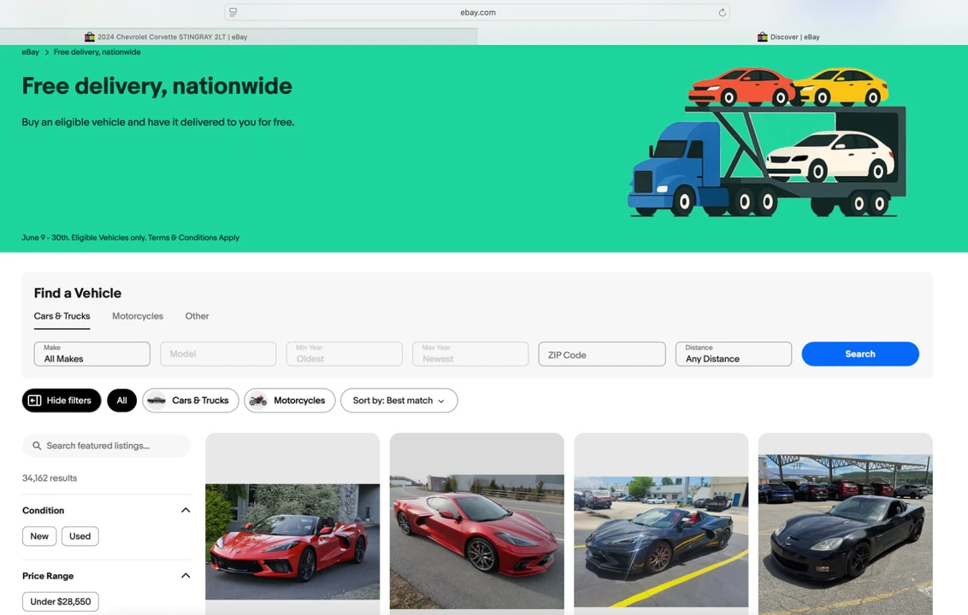The image size is (968, 615).
Task: Open the Max Year dropdown
Action: click(470, 354)
